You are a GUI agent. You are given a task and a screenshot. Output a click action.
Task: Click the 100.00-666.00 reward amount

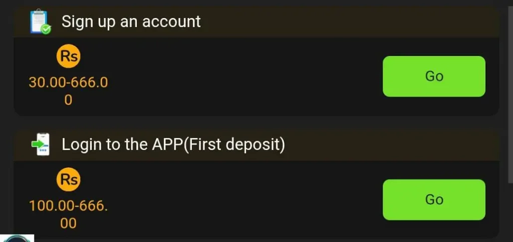point(68,214)
